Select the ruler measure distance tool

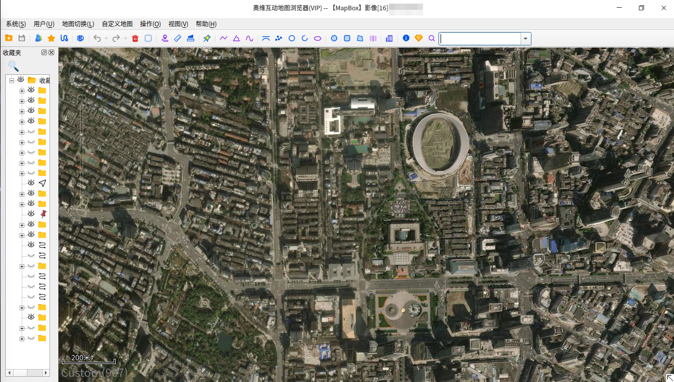click(x=178, y=38)
